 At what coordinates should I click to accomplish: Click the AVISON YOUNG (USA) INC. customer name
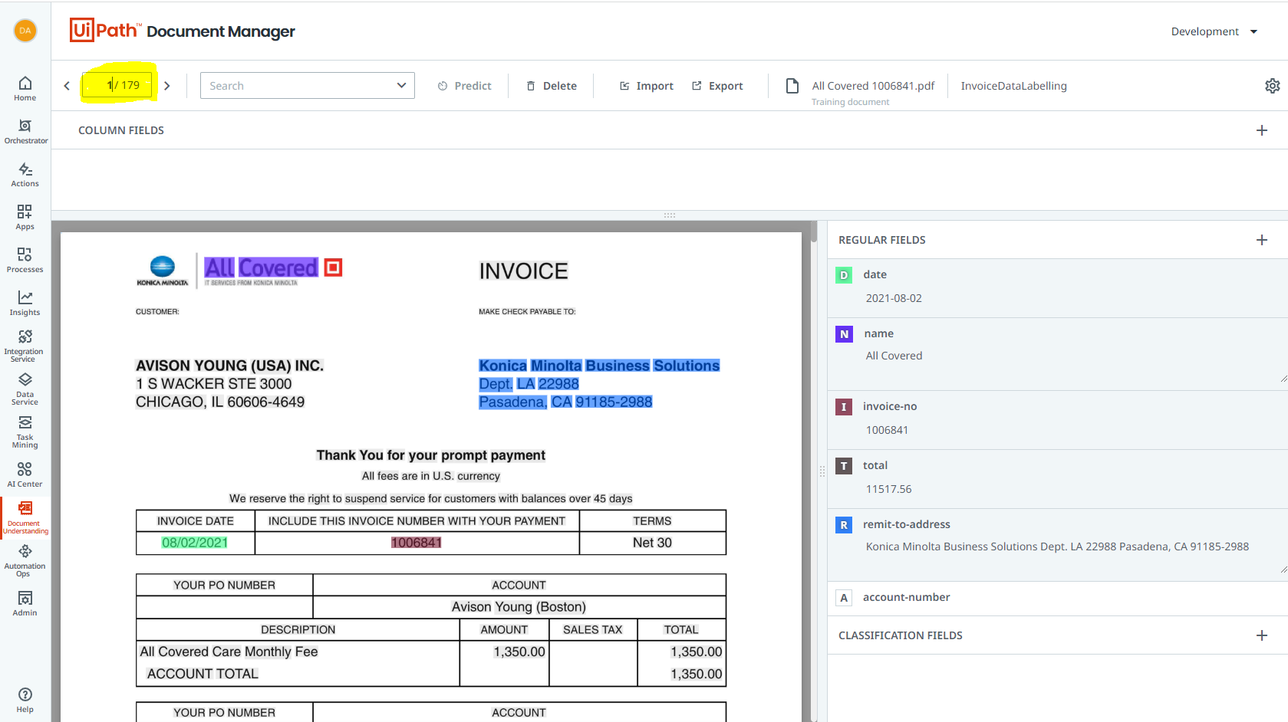[229, 366]
